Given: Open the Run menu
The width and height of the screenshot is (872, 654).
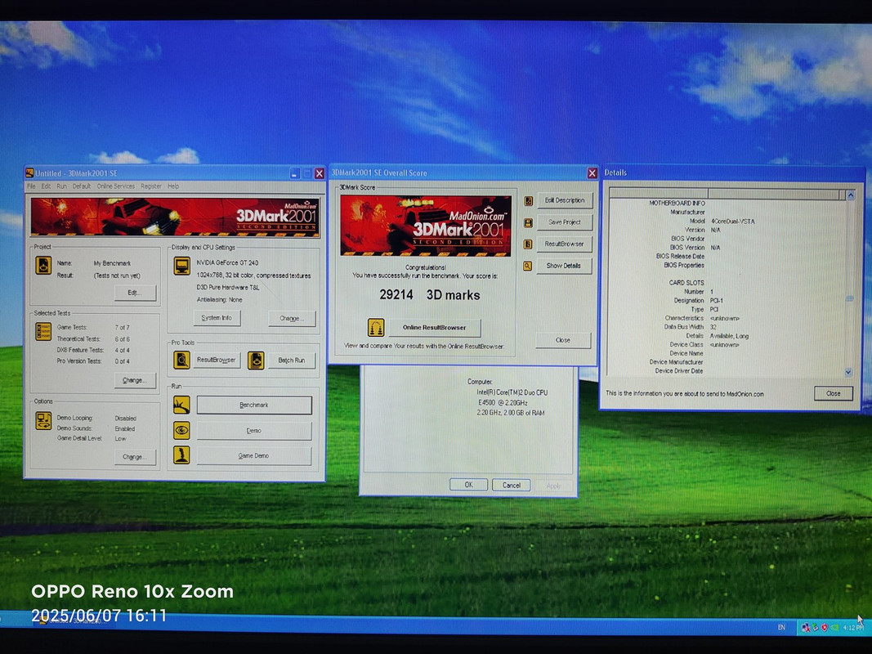Looking at the screenshot, I should pos(62,186).
